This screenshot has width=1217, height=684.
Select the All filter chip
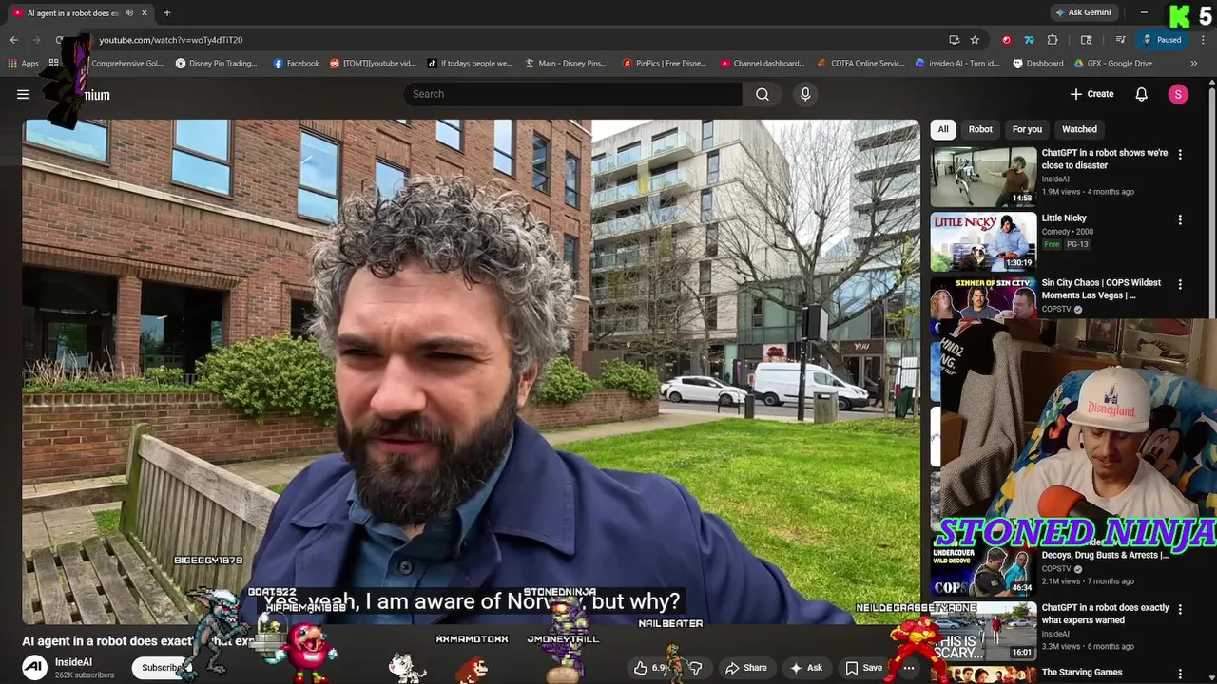(x=942, y=129)
